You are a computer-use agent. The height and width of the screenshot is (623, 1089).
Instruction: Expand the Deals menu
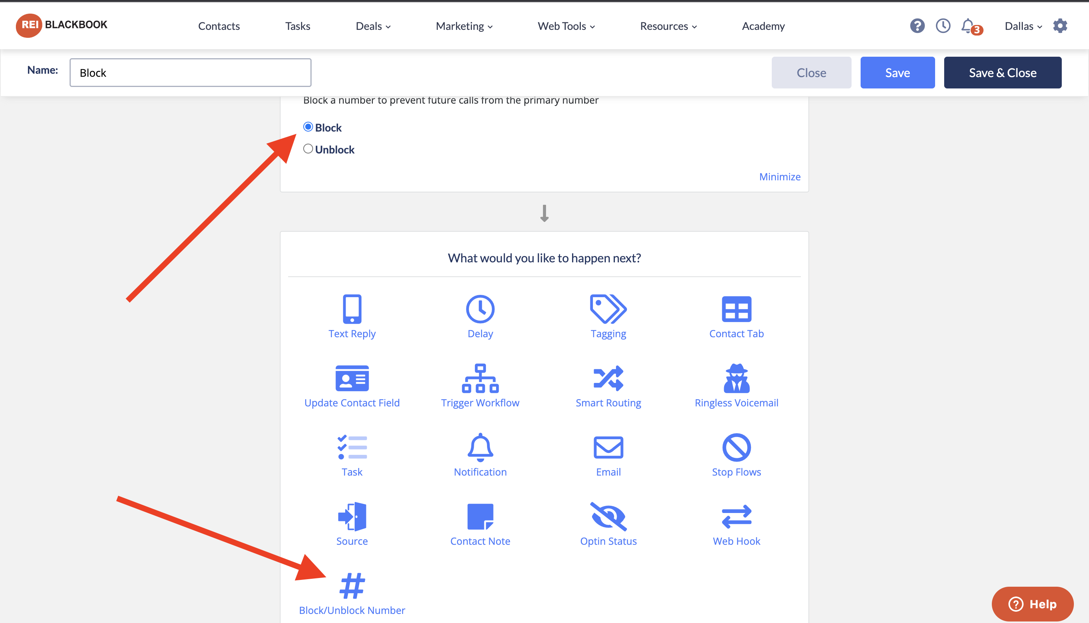[x=373, y=26]
